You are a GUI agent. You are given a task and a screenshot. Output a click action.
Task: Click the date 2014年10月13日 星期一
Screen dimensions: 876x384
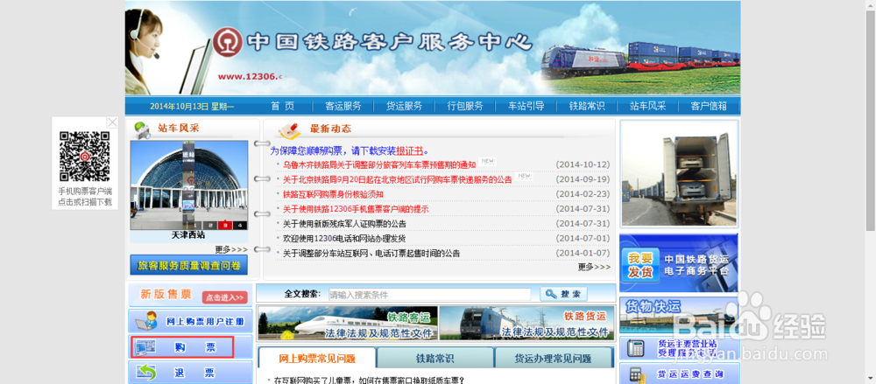point(192,106)
